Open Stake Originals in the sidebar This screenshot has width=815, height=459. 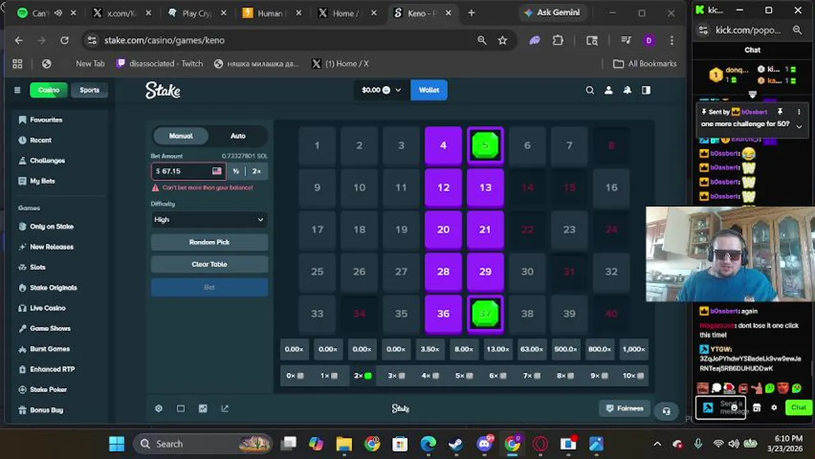tap(54, 288)
